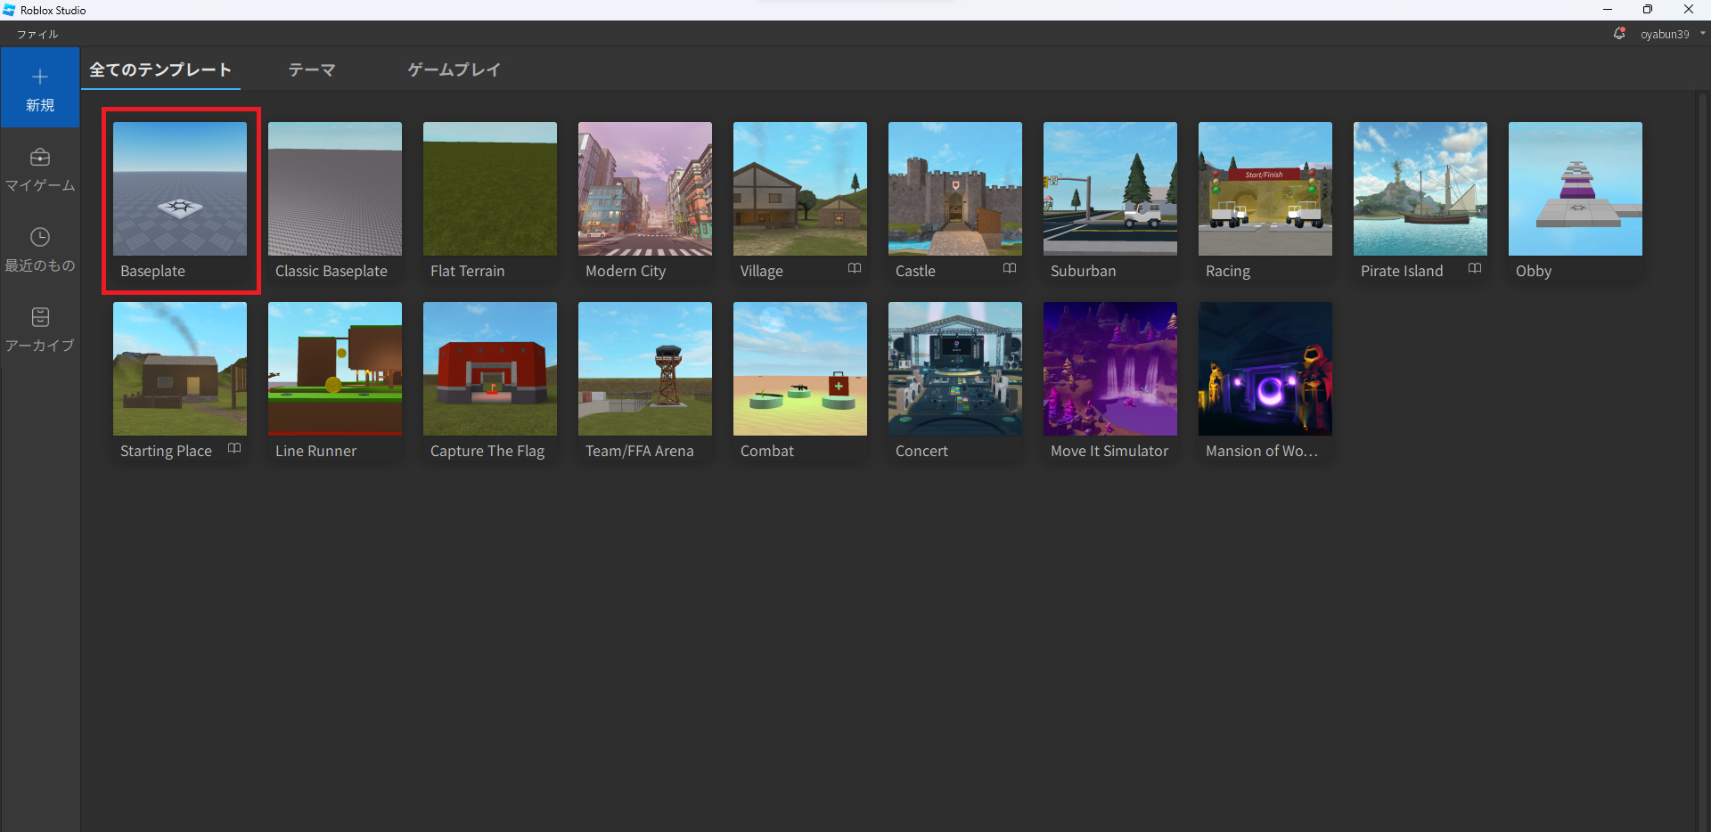This screenshot has height=832, width=1711.
Task: Click the 'Move It Simulator' label text
Action: pos(1109,451)
